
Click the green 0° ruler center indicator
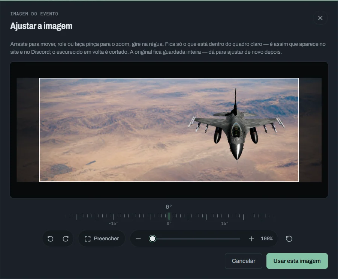(x=169, y=216)
